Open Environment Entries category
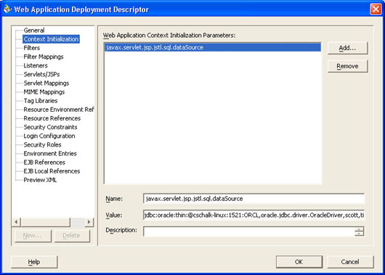 50,154
